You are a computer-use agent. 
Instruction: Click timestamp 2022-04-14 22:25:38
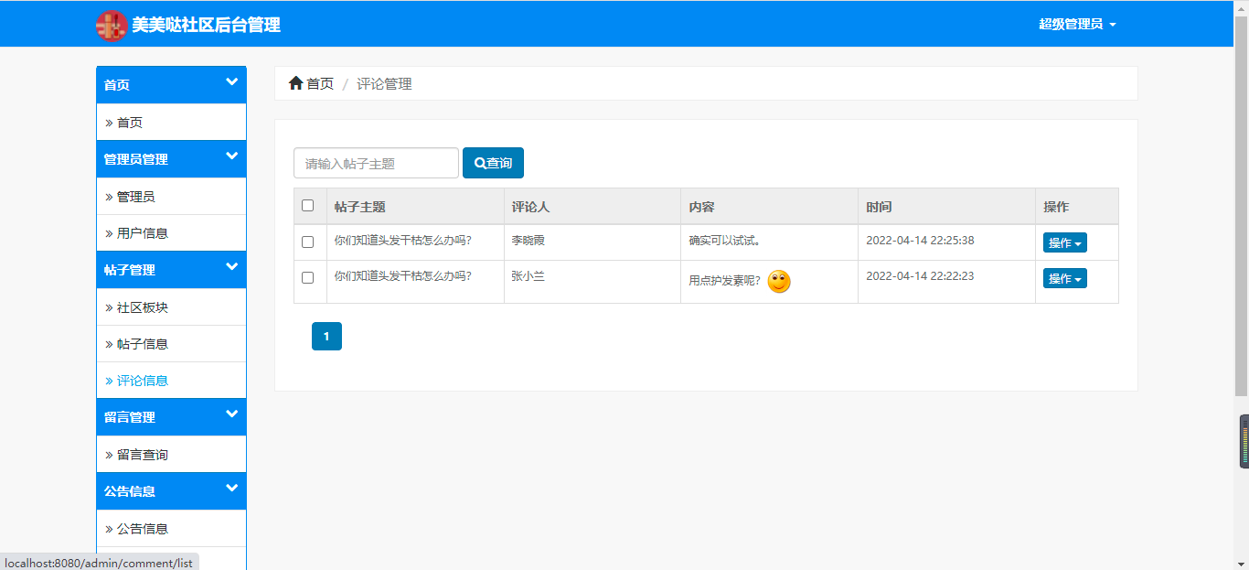pos(920,241)
